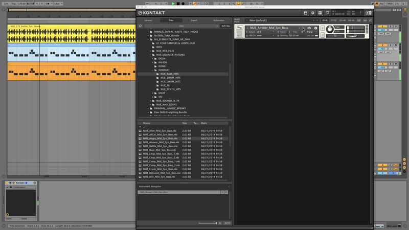Image resolution: width=409 pixels, height=230 pixels.
Task: Select rack page 17-32
Action: (x=333, y=20)
